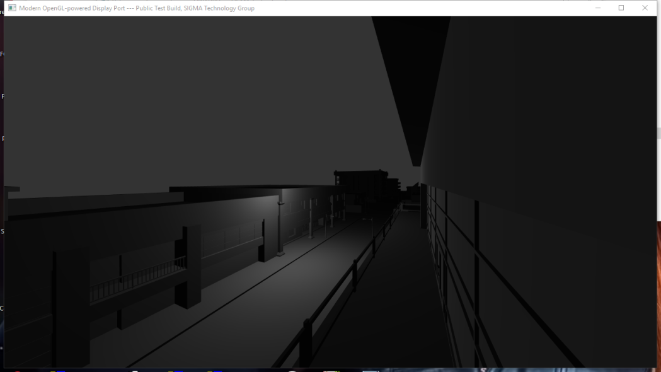This screenshot has height=372, width=661.
Task: Close the OpenGL Display Port window
Action: [645, 8]
